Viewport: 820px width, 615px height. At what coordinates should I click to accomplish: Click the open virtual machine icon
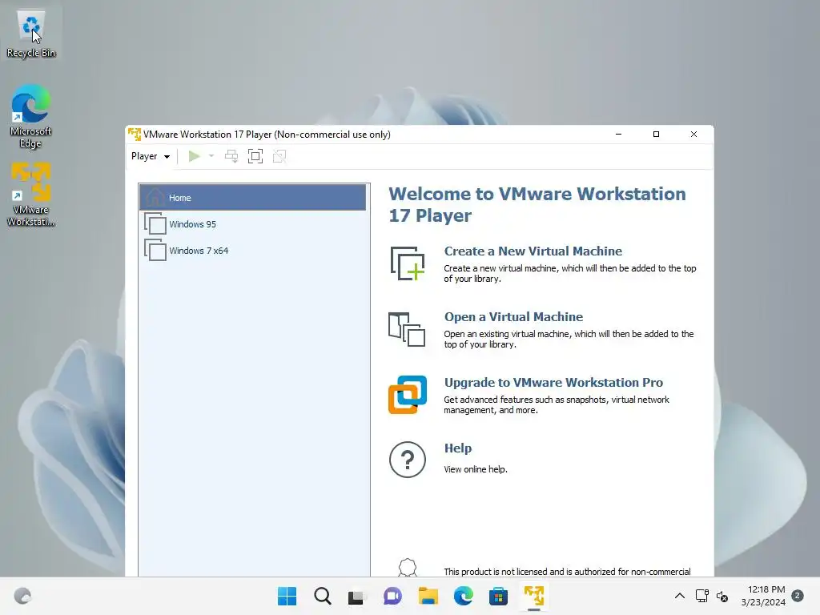tap(407, 329)
